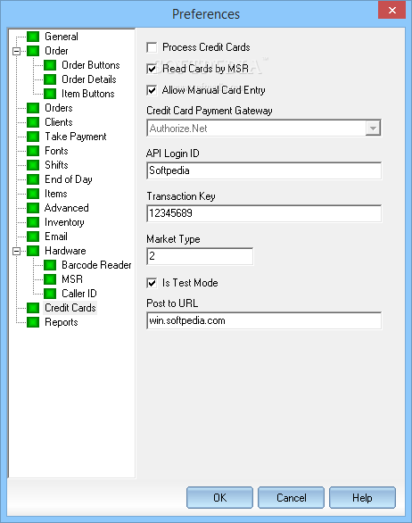This screenshot has width=412, height=523.
Task: Select Clients in the preferences tree
Action: click(59, 122)
